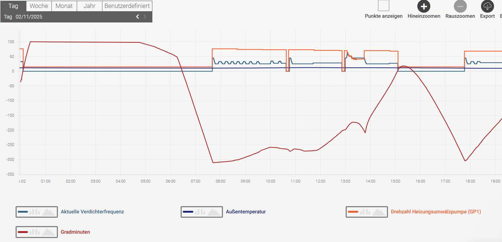Go to next day with right chevron
The height and width of the screenshot is (242, 502).
pyautogui.click(x=145, y=17)
